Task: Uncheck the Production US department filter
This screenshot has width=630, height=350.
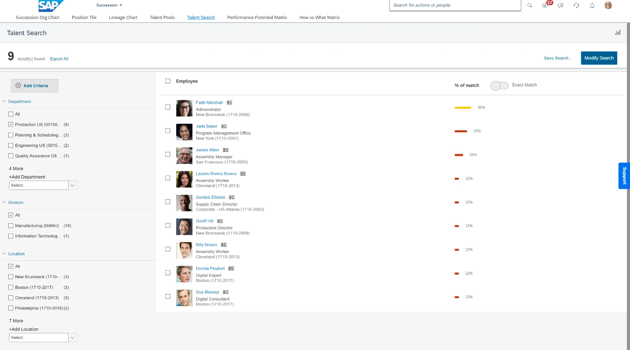Action: (x=11, y=125)
